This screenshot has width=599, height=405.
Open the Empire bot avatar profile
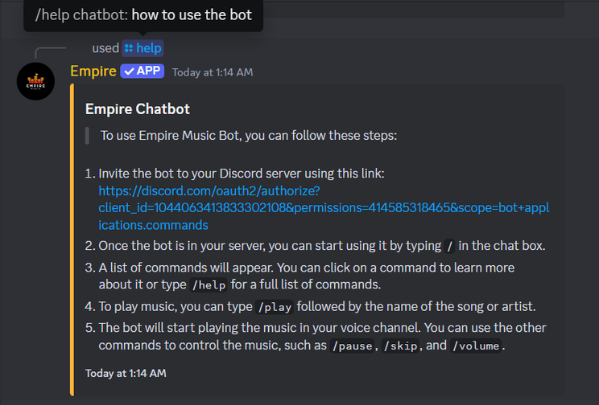point(35,81)
